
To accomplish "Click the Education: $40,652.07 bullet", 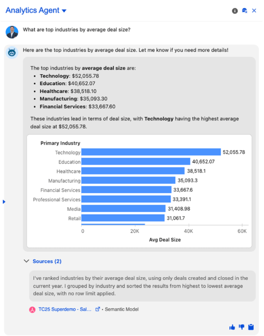I will coord(67,84).
